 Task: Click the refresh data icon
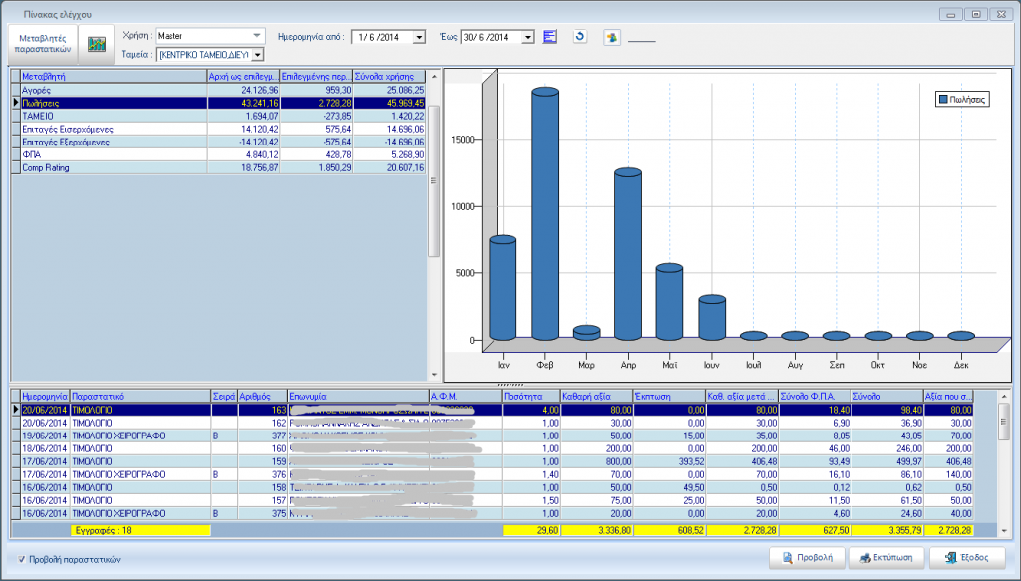pos(580,37)
